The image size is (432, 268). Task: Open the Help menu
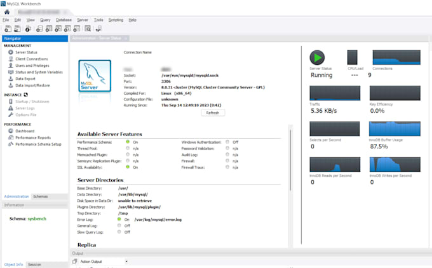point(133,20)
